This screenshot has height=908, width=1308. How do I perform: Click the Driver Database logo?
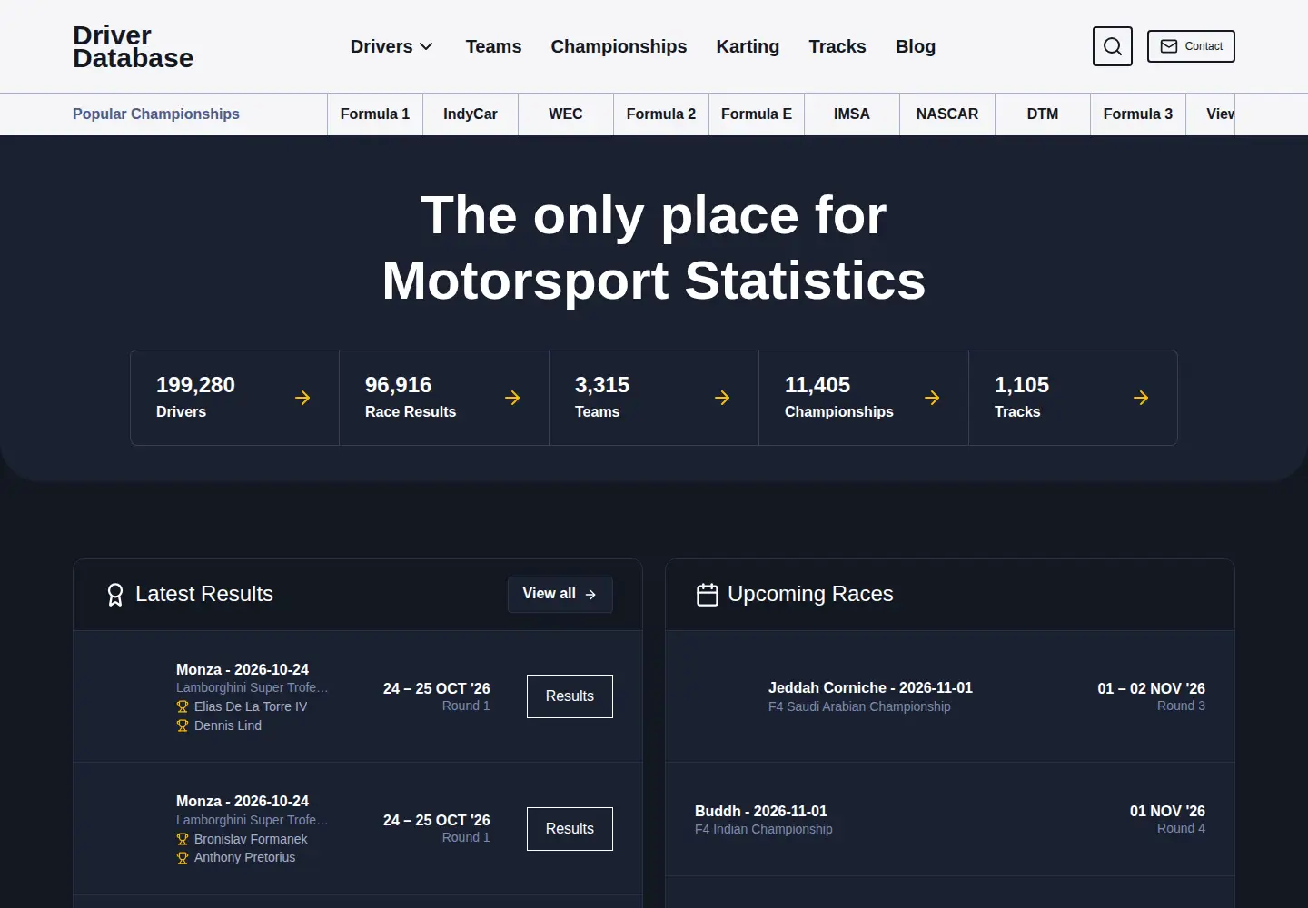[133, 46]
